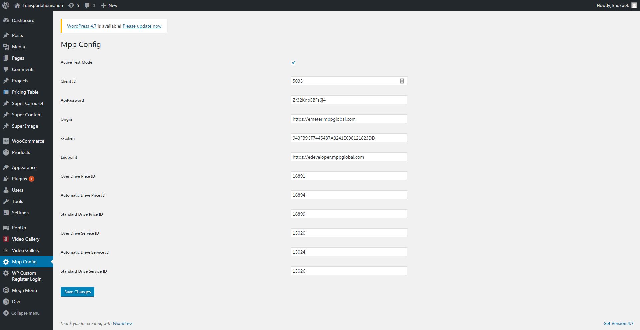
Task: Click the Plugins update badge showing 1
Action: [31, 179]
